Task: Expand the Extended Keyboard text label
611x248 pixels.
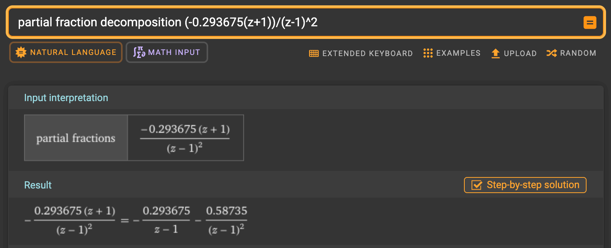Action: point(367,53)
